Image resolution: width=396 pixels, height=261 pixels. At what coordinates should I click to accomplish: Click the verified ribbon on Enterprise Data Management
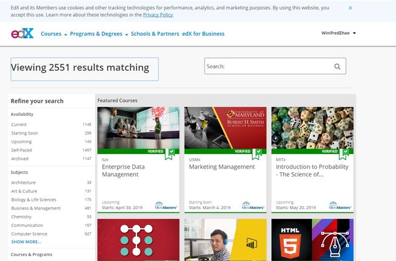pos(170,154)
